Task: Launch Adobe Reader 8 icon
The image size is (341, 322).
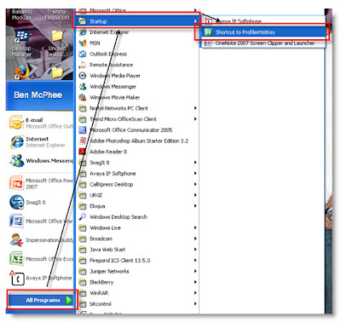Action: [x=83, y=152]
